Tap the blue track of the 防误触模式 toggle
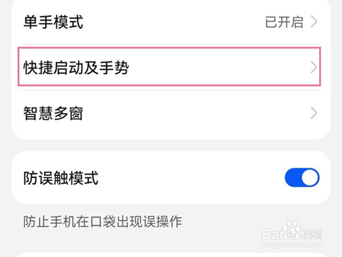Screen dimensions: 342x257 coord(293,178)
